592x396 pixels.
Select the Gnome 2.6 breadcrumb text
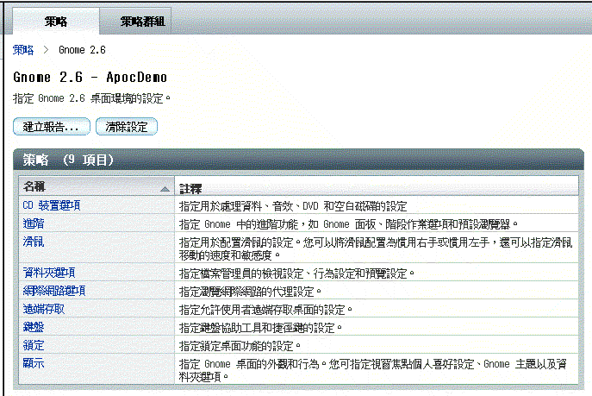coord(82,50)
